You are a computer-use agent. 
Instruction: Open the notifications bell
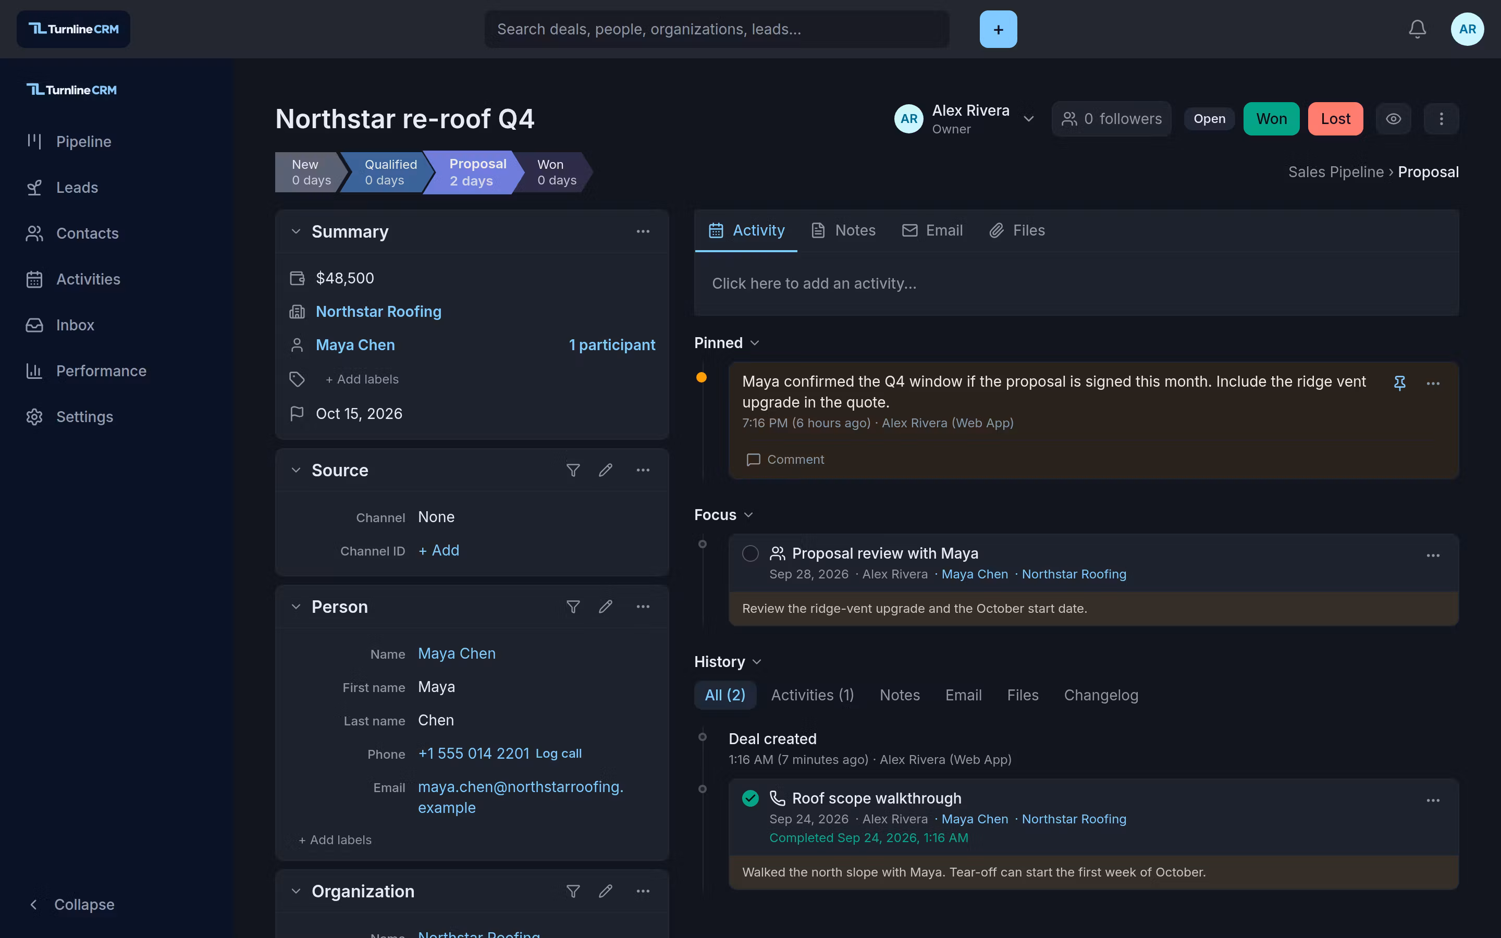(x=1417, y=29)
